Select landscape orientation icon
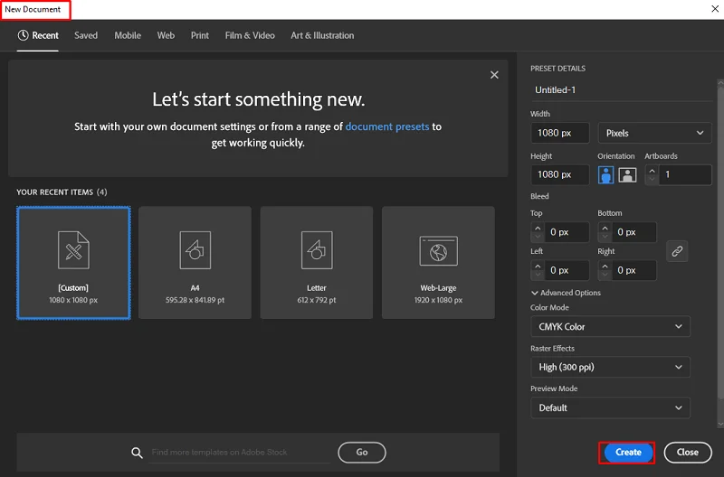The height and width of the screenshot is (477, 724). (627, 174)
